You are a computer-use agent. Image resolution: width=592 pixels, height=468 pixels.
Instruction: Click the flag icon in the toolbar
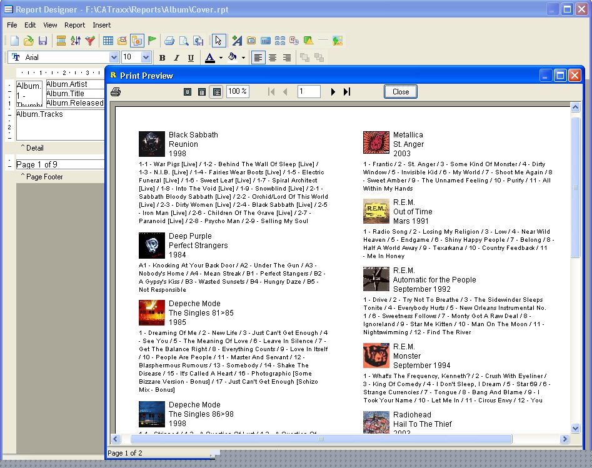pyautogui.click(x=152, y=41)
